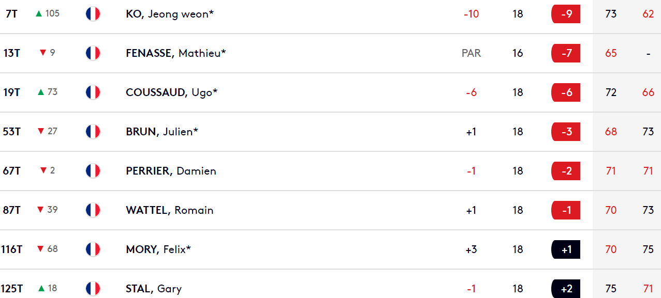
Task: Click the green up arrow showing 105
Action: pyautogui.click(x=39, y=14)
